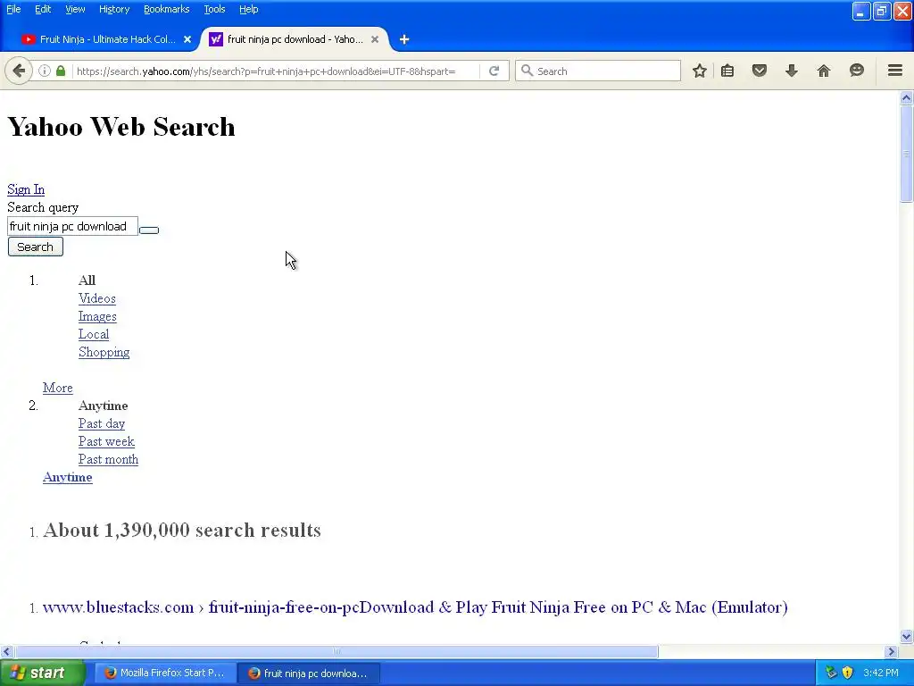
Task: Click the About 1,390,000 search results heading
Action: click(x=182, y=531)
